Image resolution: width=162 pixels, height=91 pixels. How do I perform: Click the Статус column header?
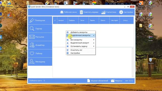[x=127, y=20]
